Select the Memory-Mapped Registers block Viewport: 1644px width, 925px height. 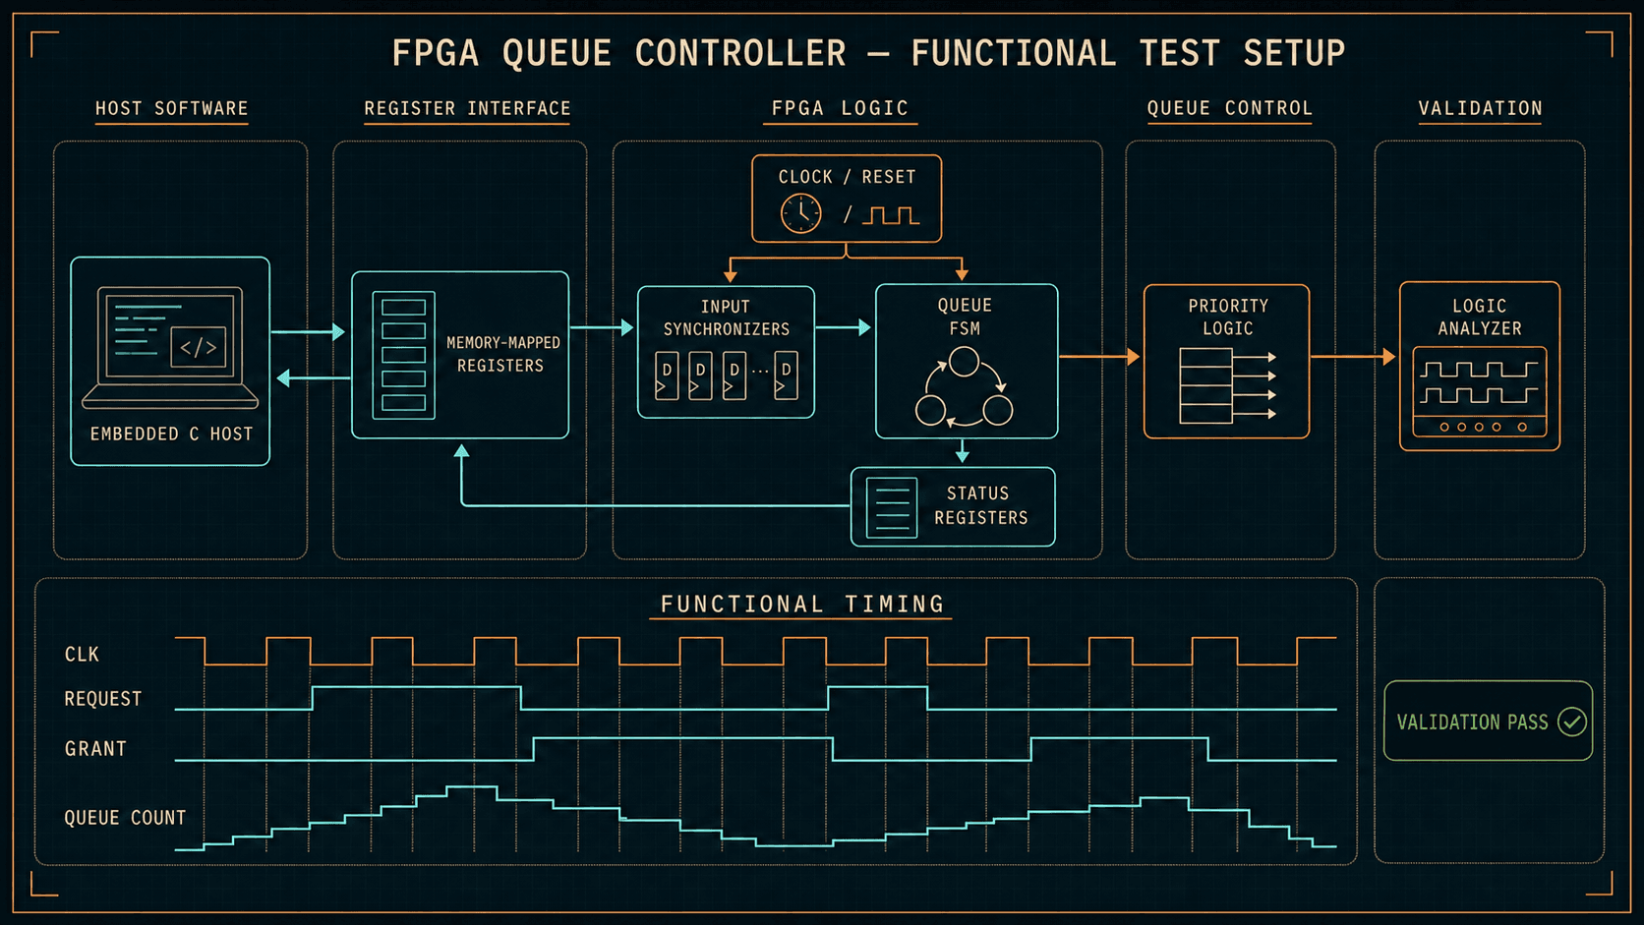(x=460, y=355)
